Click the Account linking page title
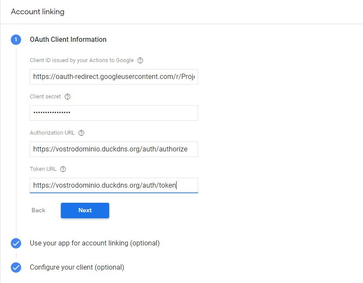The width and height of the screenshot is (363, 283). (x=38, y=12)
